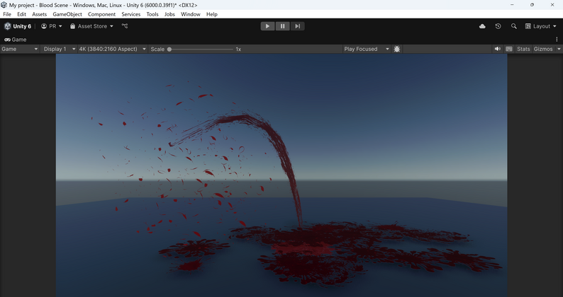Open the Component menu
This screenshot has height=297, width=563.
click(101, 14)
